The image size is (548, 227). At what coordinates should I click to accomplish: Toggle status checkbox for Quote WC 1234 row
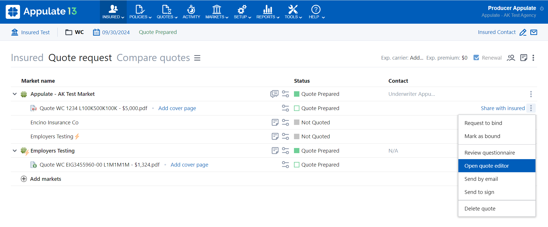point(297,108)
